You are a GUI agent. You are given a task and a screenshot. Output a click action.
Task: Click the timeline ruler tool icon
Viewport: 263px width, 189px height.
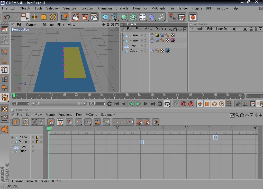97,122
